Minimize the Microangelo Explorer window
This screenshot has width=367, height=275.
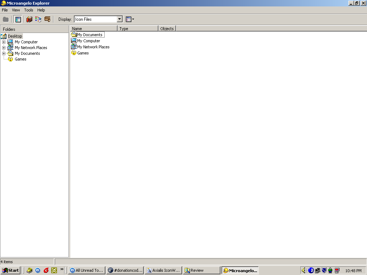coord(351,3)
